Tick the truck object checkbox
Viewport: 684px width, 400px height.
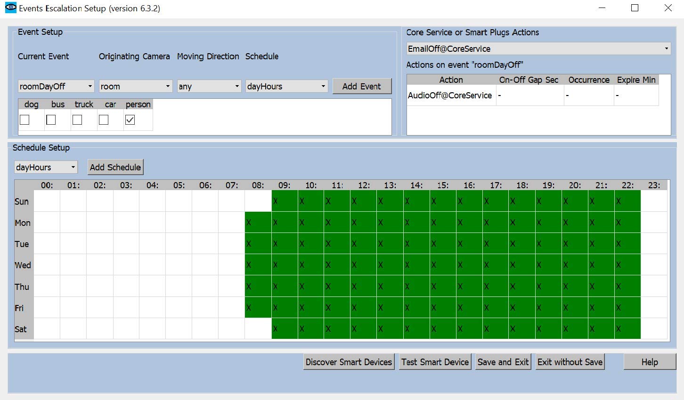tap(77, 120)
